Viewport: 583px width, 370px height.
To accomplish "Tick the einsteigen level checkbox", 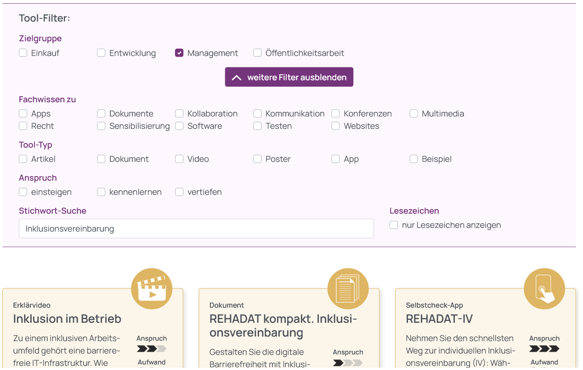I will 23,192.
